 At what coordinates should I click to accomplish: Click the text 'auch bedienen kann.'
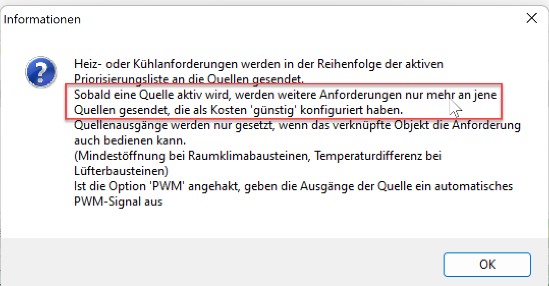(x=117, y=140)
